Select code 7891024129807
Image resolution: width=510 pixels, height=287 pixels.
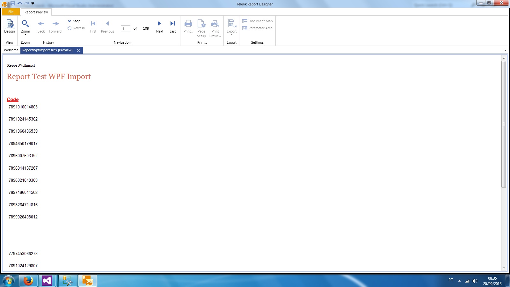click(23, 266)
